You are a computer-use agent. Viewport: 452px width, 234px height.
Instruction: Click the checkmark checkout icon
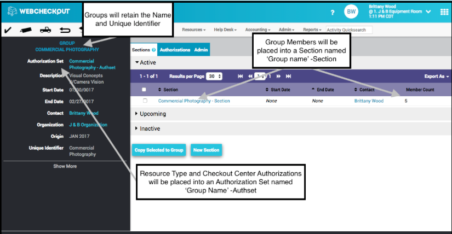tap(8, 30)
